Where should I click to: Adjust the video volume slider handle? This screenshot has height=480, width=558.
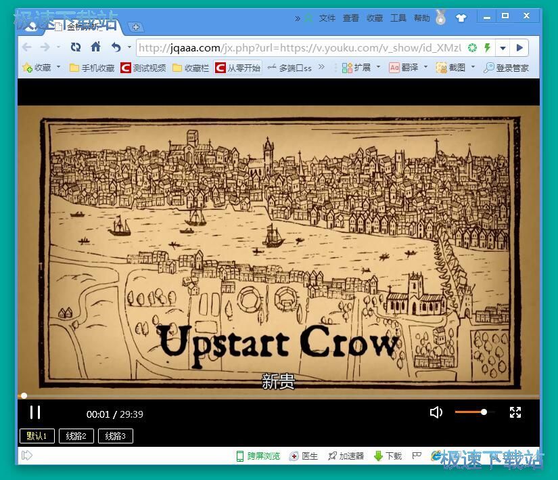pyautogui.click(x=484, y=412)
